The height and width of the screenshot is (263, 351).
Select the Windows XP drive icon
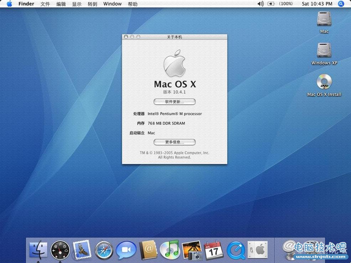point(324,51)
